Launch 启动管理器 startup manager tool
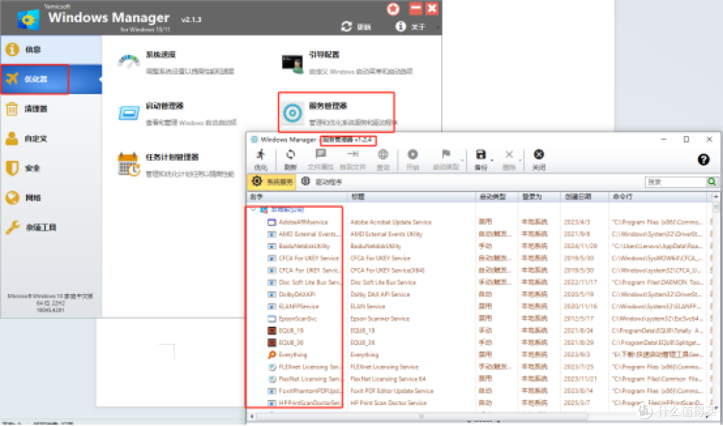Viewport: 723px width, 426px height. click(177, 114)
